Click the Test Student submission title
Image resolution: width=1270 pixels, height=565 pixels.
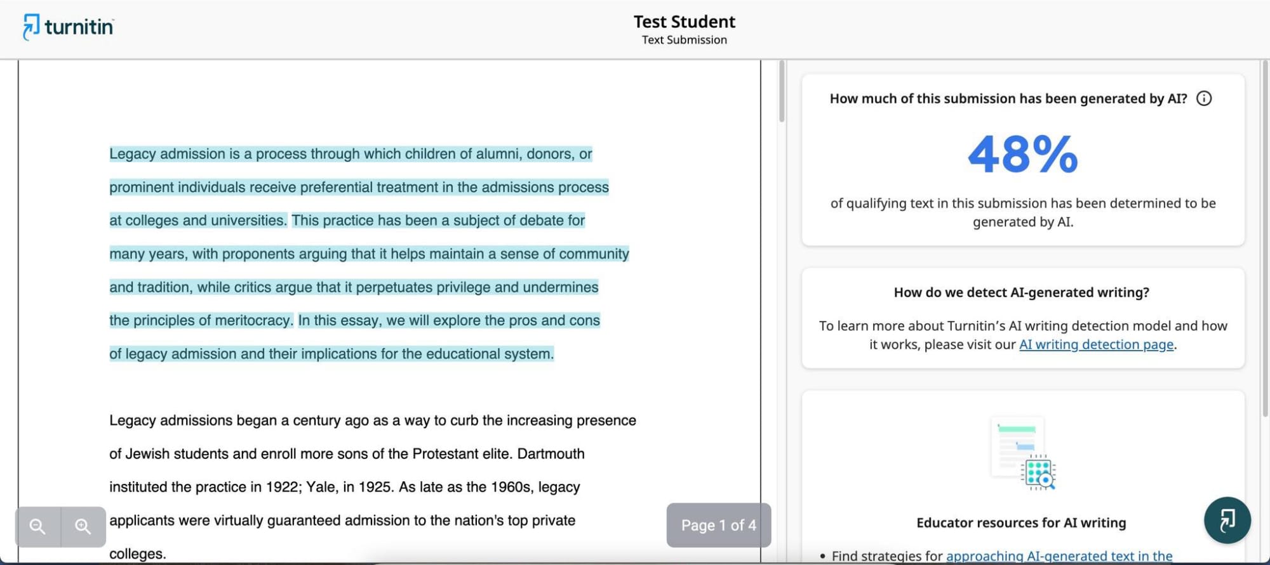point(685,21)
